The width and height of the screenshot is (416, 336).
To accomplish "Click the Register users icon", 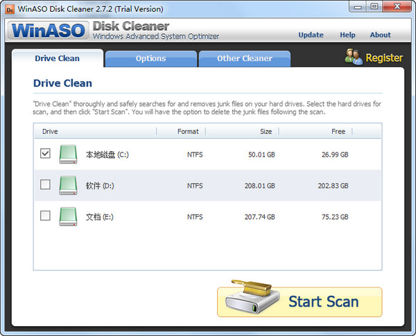I will point(354,57).
